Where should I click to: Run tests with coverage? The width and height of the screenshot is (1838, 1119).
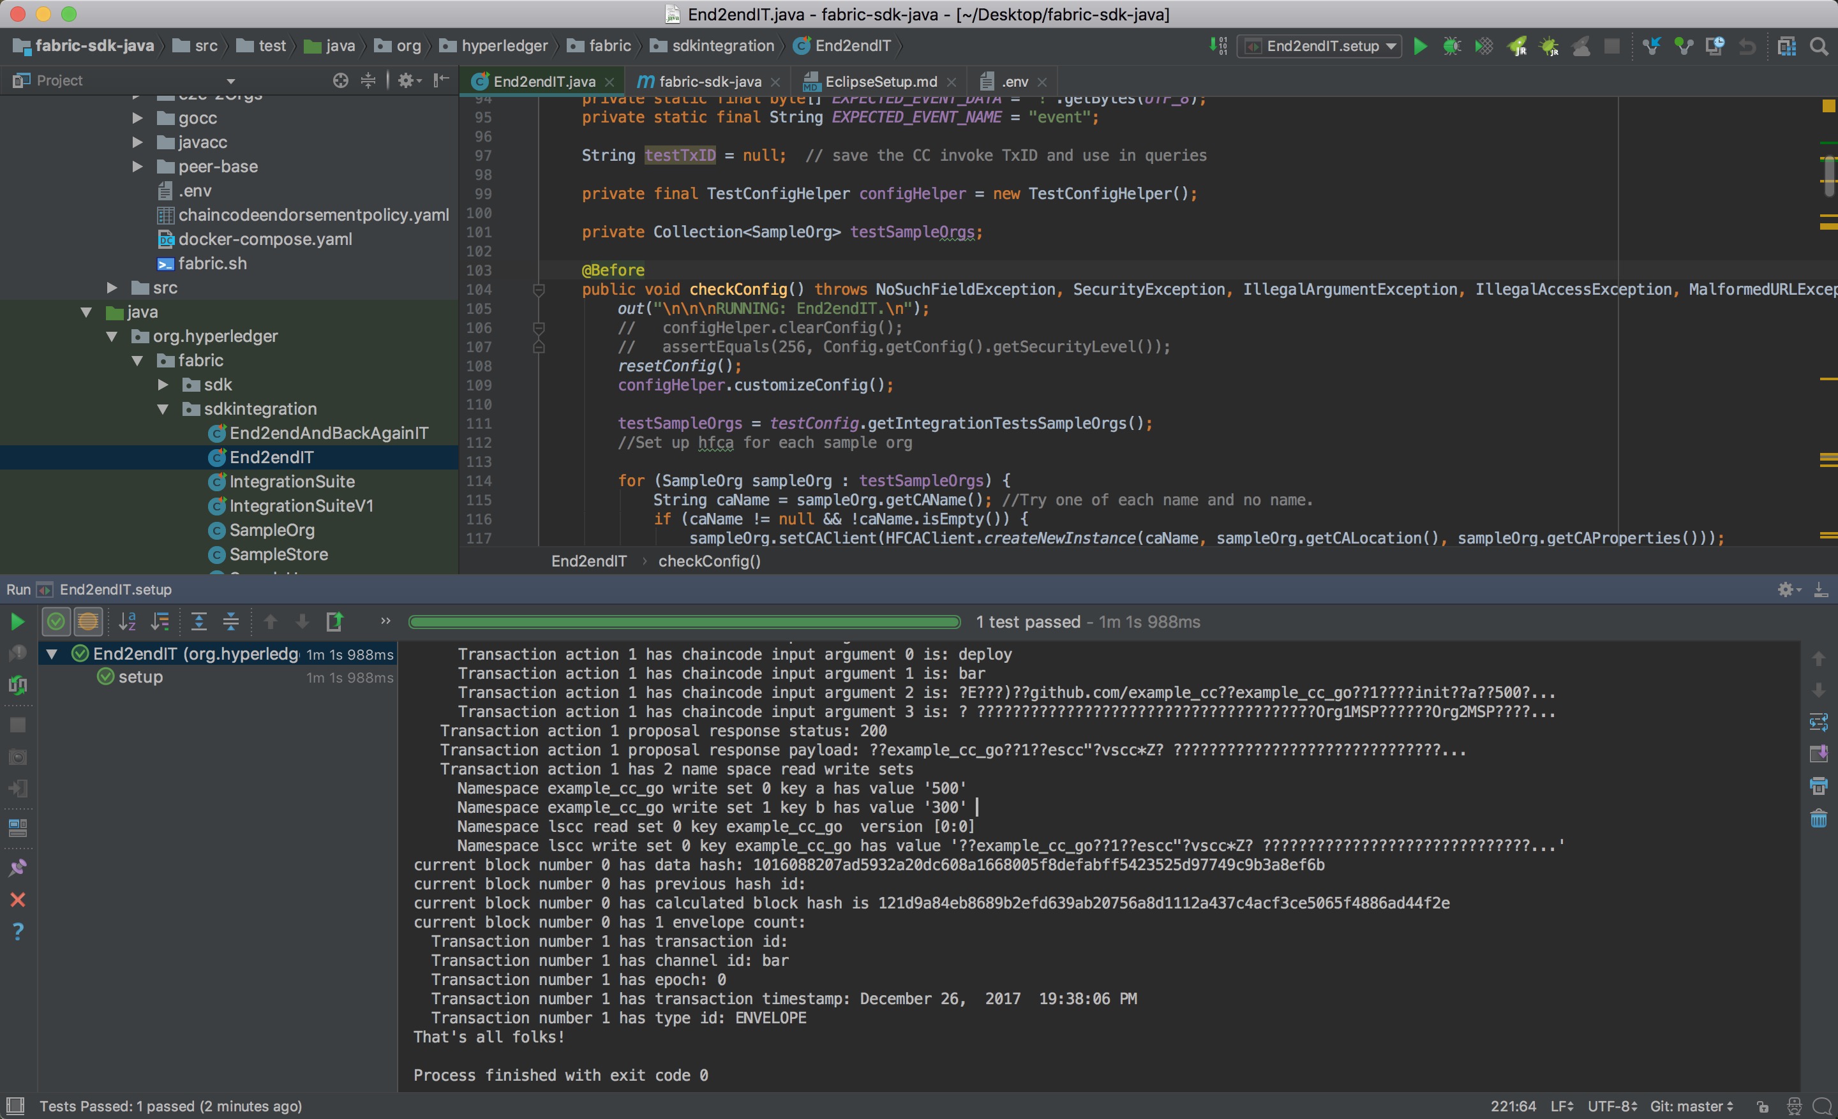[1483, 46]
